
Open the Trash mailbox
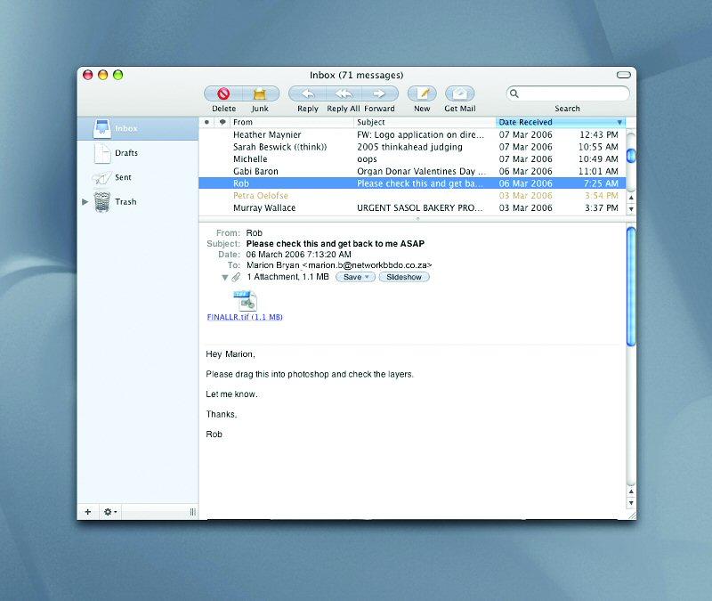pos(125,202)
